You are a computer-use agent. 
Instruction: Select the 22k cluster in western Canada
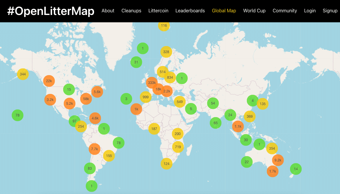coord(49,81)
